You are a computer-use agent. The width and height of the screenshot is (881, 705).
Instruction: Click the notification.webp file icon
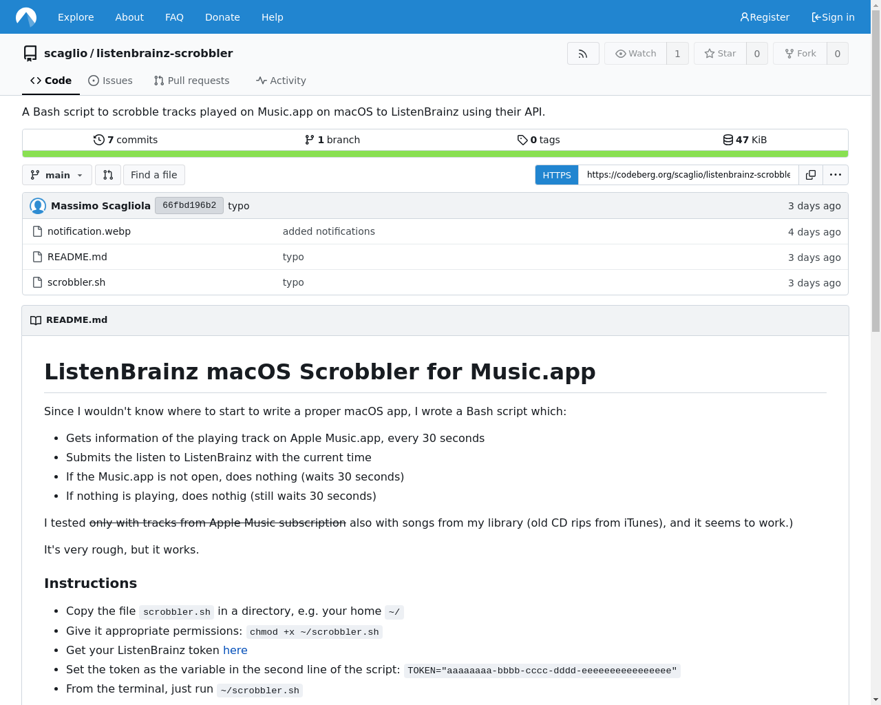(38, 231)
